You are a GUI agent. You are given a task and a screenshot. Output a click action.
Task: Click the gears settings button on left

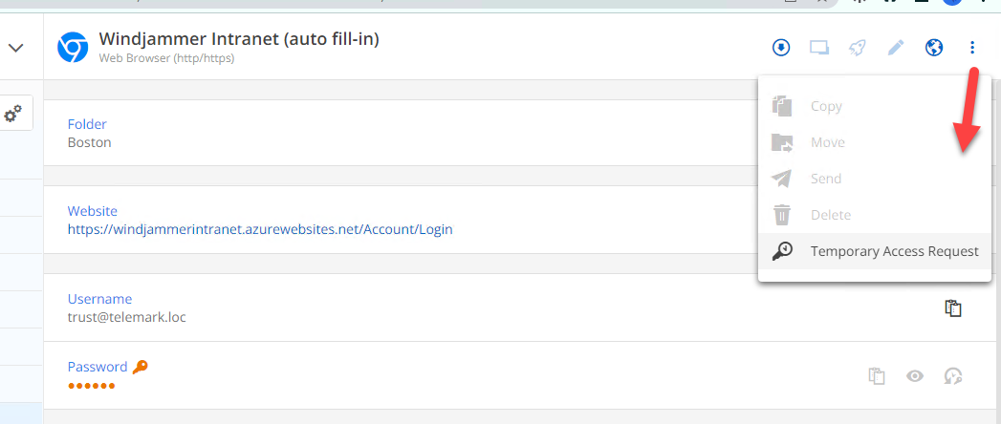tap(13, 115)
